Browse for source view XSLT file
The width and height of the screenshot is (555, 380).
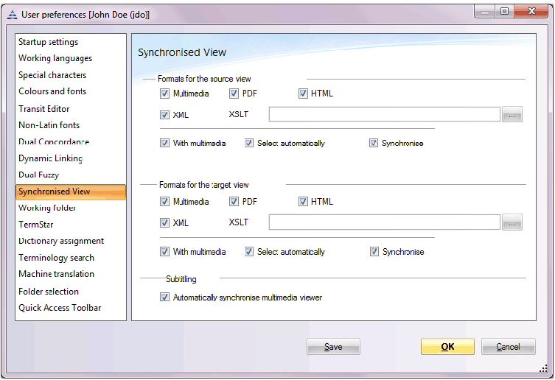point(512,114)
